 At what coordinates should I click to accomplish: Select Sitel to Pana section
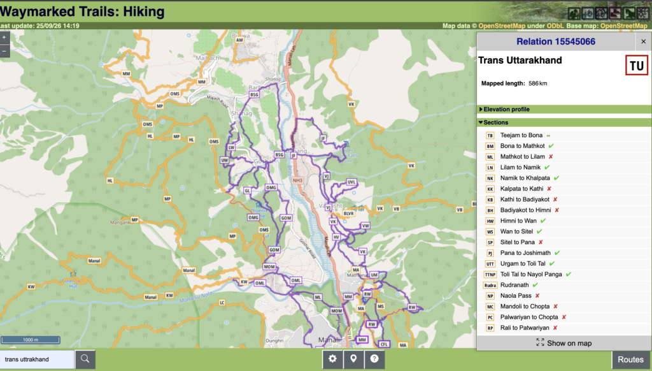click(564, 242)
